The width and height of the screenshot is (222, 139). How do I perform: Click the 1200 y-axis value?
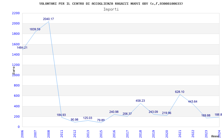[16, 65]
